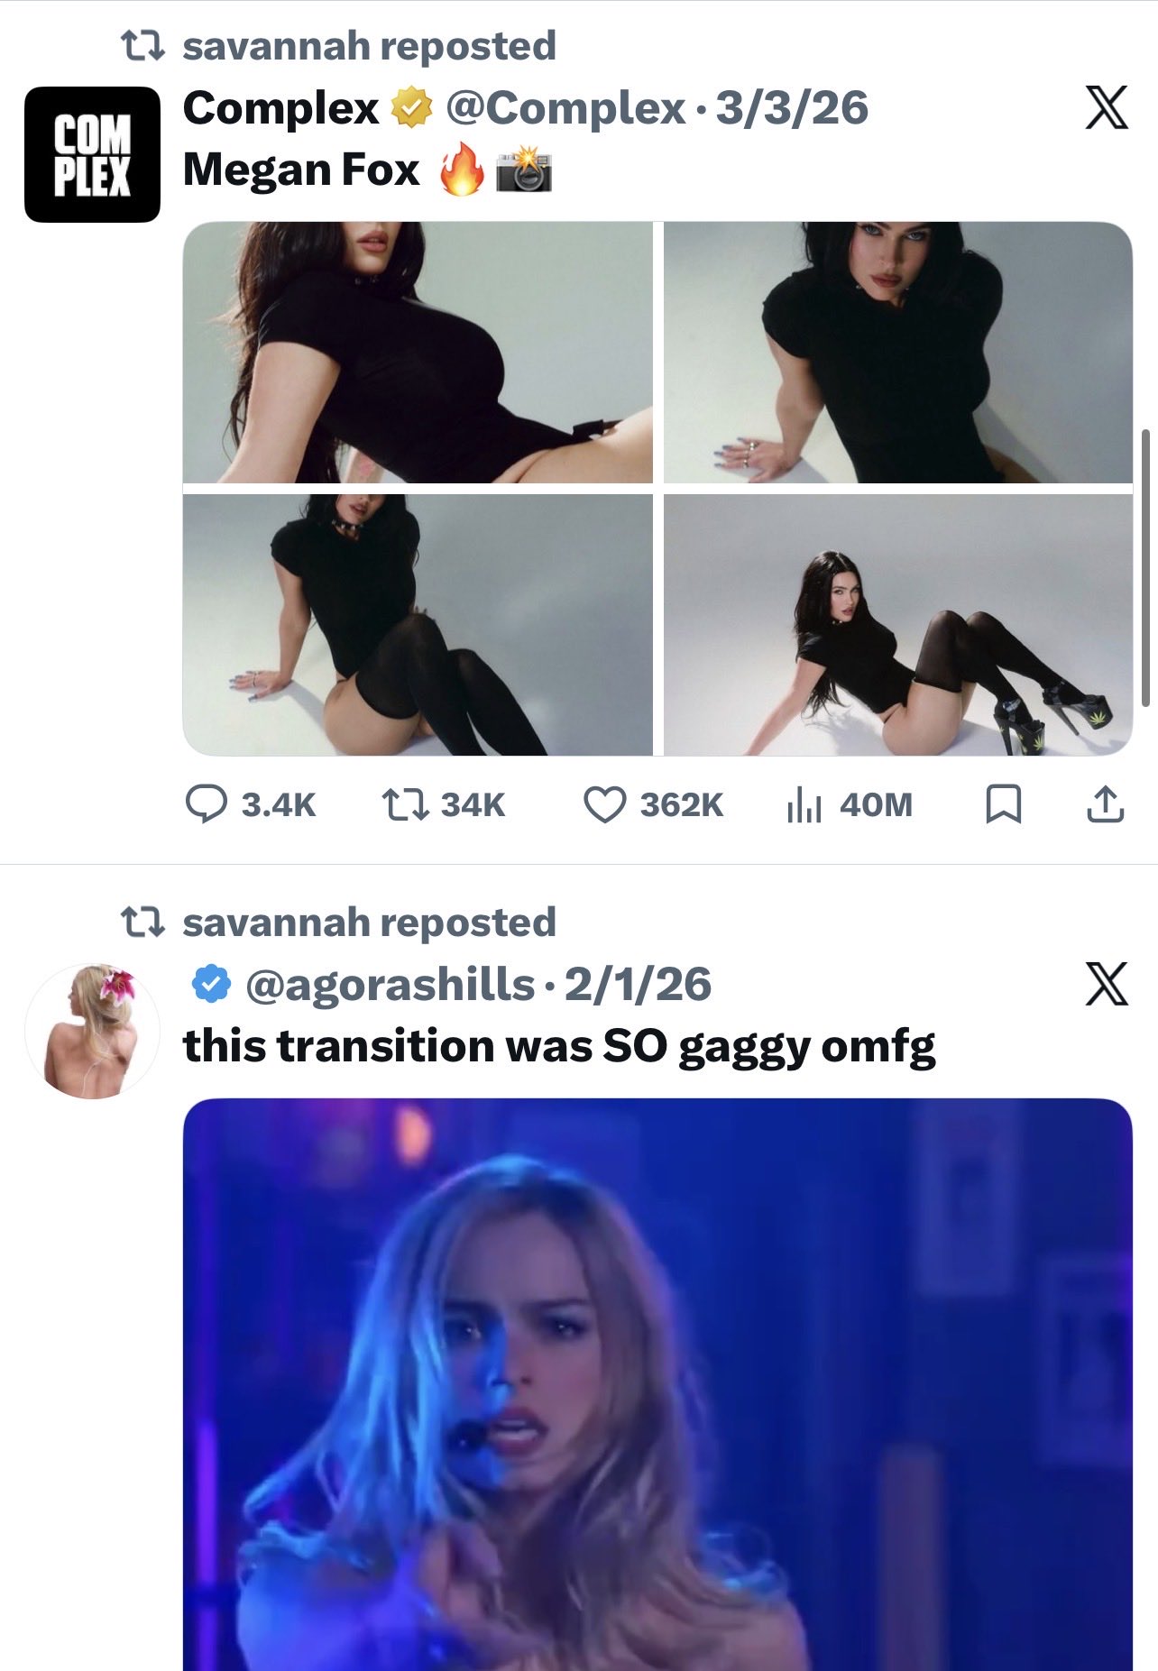Screen dimensions: 1158x1671
Task: View analytics showing 40M views
Action: click(805, 804)
